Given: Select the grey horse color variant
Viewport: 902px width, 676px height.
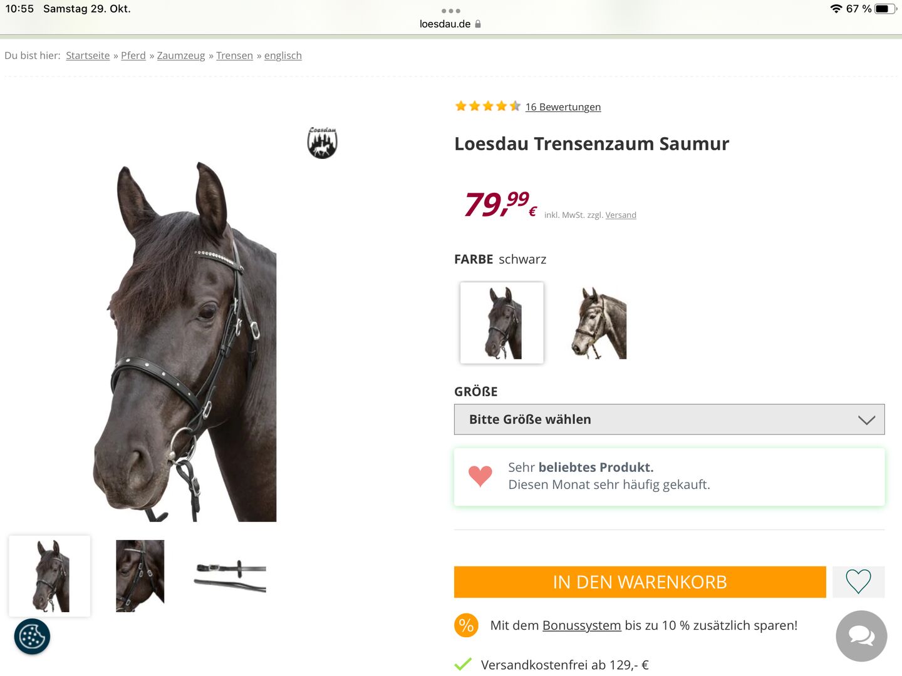Looking at the screenshot, I should (599, 323).
